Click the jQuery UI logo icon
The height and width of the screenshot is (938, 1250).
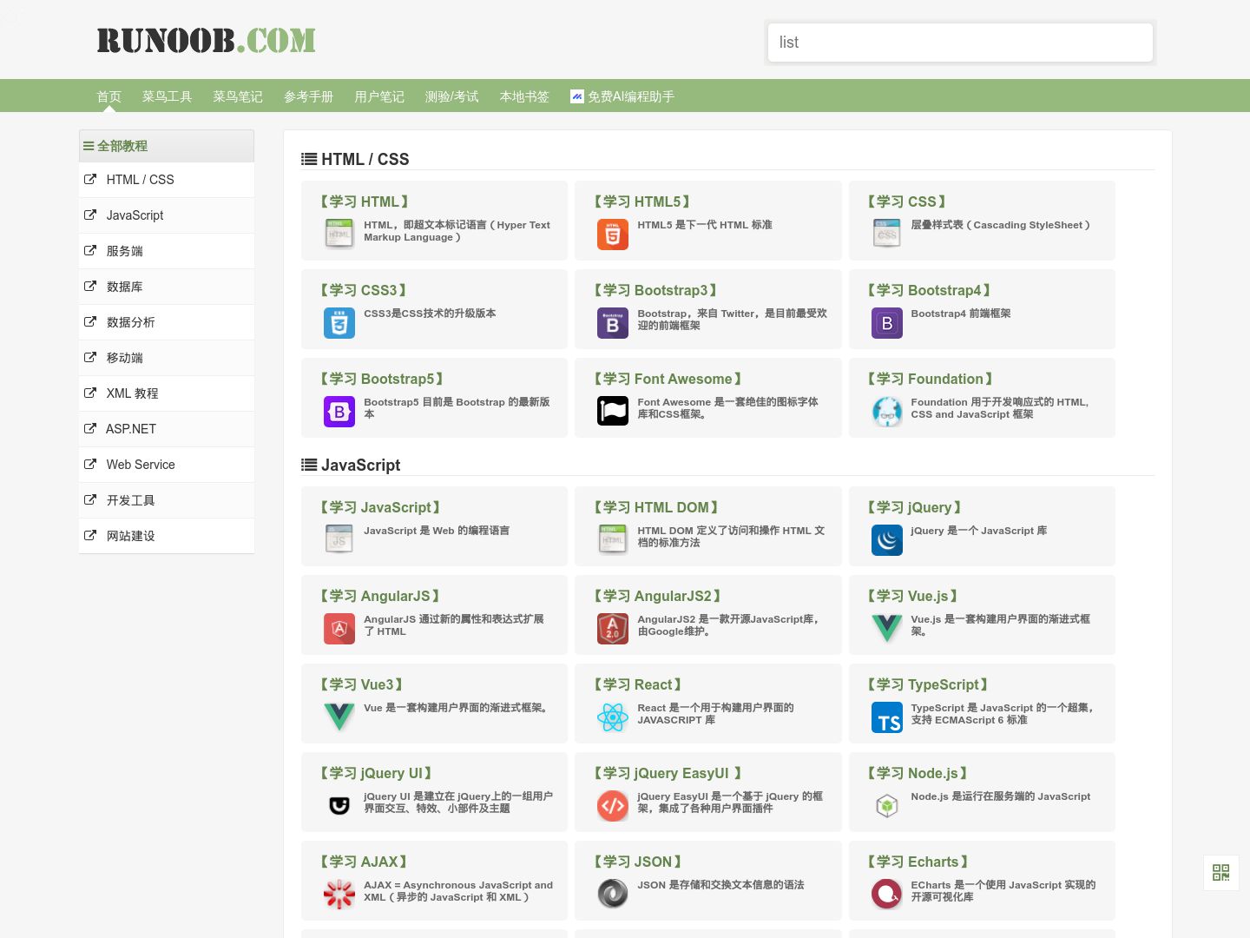339,806
